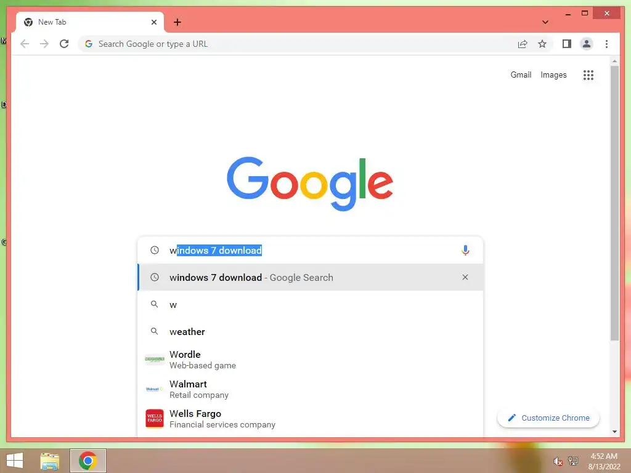Open the Google apps grid
631x473 pixels.
pyautogui.click(x=588, y=75)
